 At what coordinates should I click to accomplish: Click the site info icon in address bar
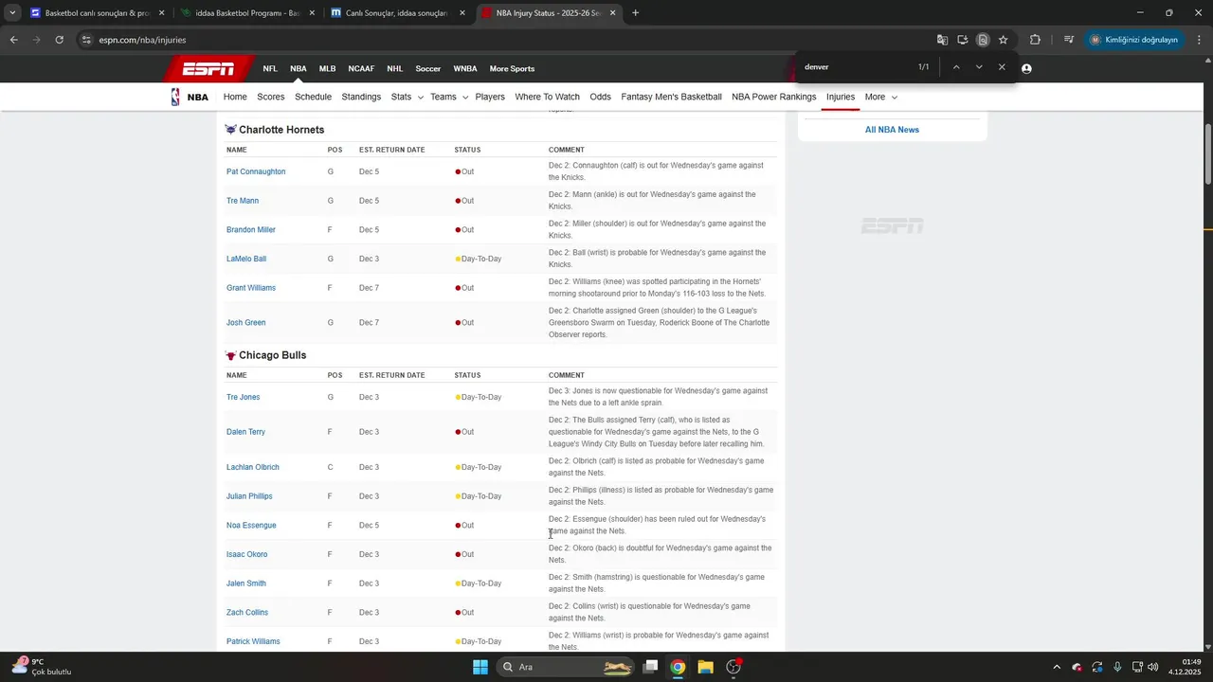[x=86, y=40]
